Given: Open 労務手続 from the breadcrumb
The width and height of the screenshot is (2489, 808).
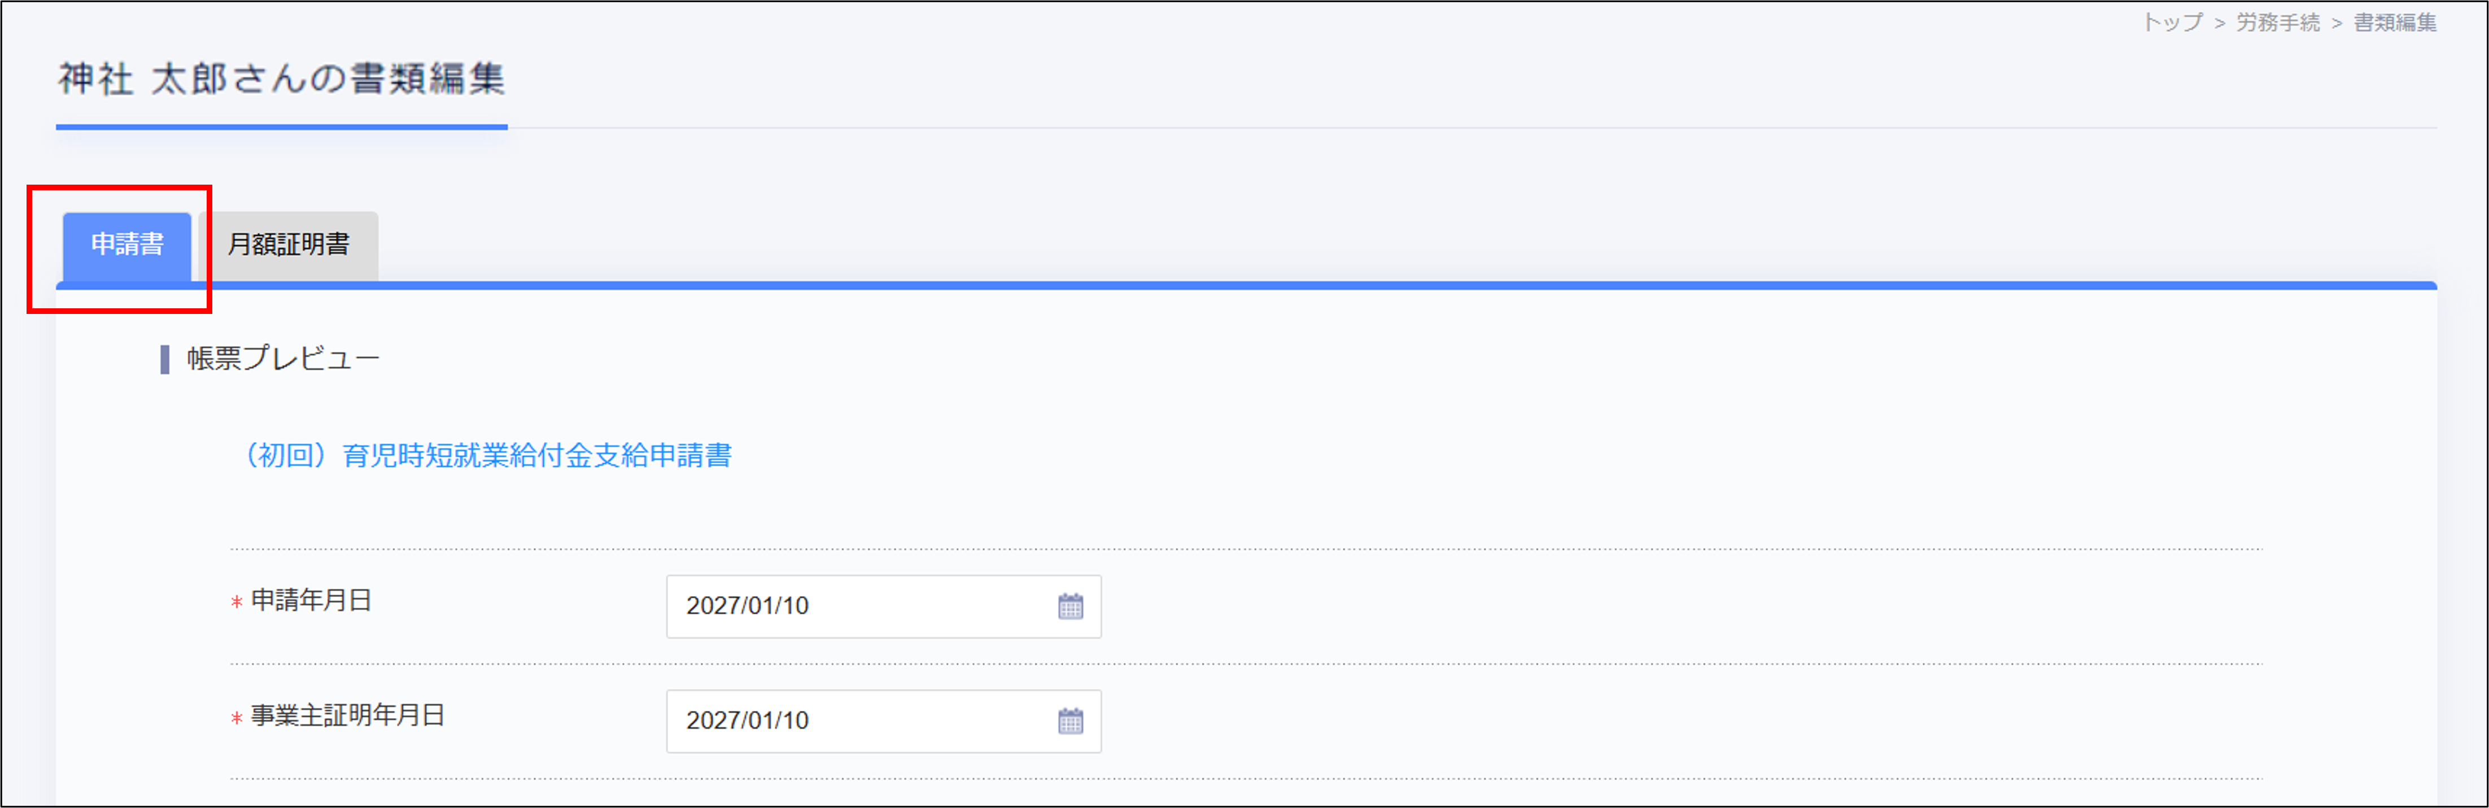Looking at the screenshot, I should pyautogui.click(x=2277, y=22).
